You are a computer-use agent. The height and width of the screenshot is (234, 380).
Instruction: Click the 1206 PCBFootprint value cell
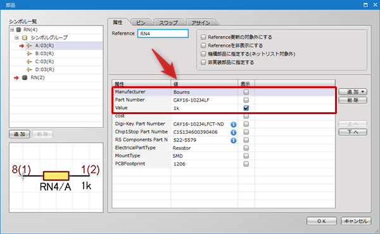pyautogui.click(x=204, y=164)
